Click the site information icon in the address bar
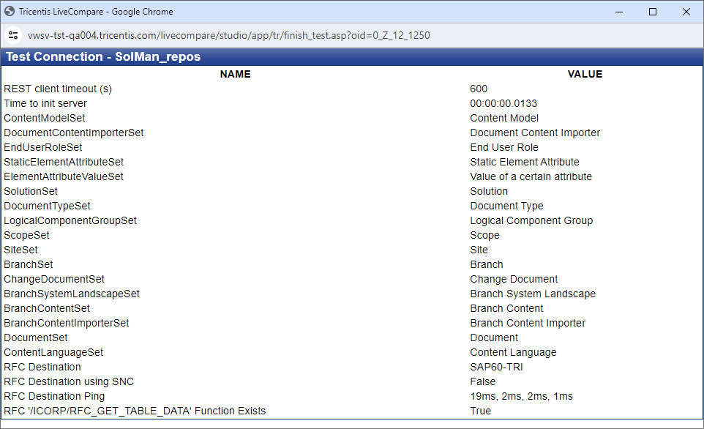Screen dimensions: 704x429 (x=13, y=34)
